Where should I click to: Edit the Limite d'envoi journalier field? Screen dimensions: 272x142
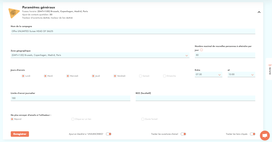click(70, 98)
